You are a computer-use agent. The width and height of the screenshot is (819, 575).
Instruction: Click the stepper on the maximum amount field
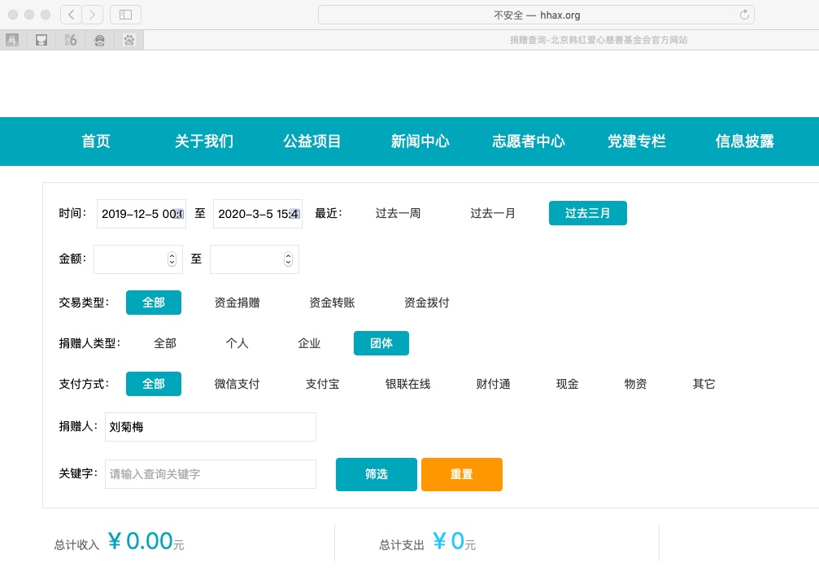(x=288, y=259)
